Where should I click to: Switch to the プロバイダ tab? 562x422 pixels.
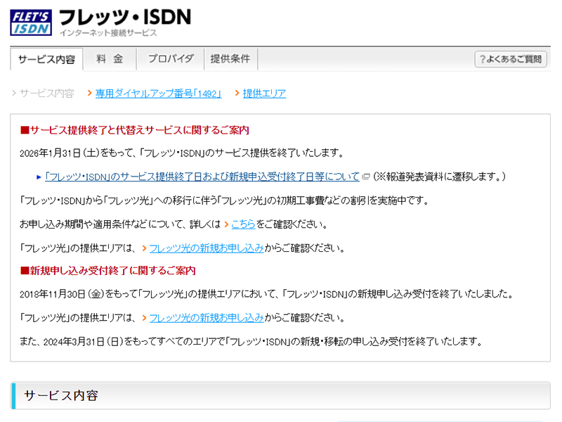pos(169,59)
